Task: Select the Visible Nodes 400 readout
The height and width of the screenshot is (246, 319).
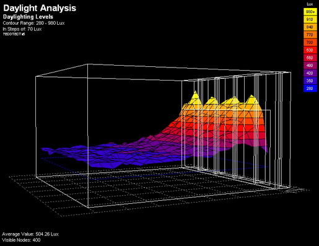Action: [21, 240]
